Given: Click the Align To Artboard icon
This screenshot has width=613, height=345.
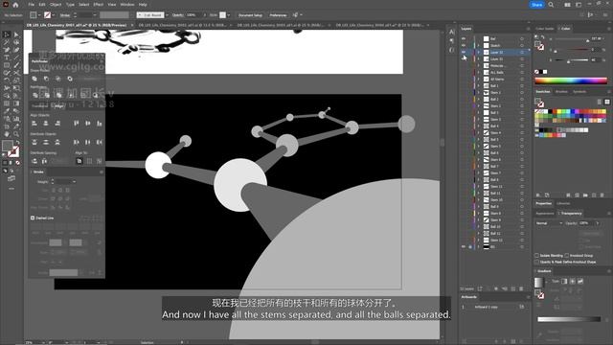Looking at the screenshot, I should [x=79, y=161].
